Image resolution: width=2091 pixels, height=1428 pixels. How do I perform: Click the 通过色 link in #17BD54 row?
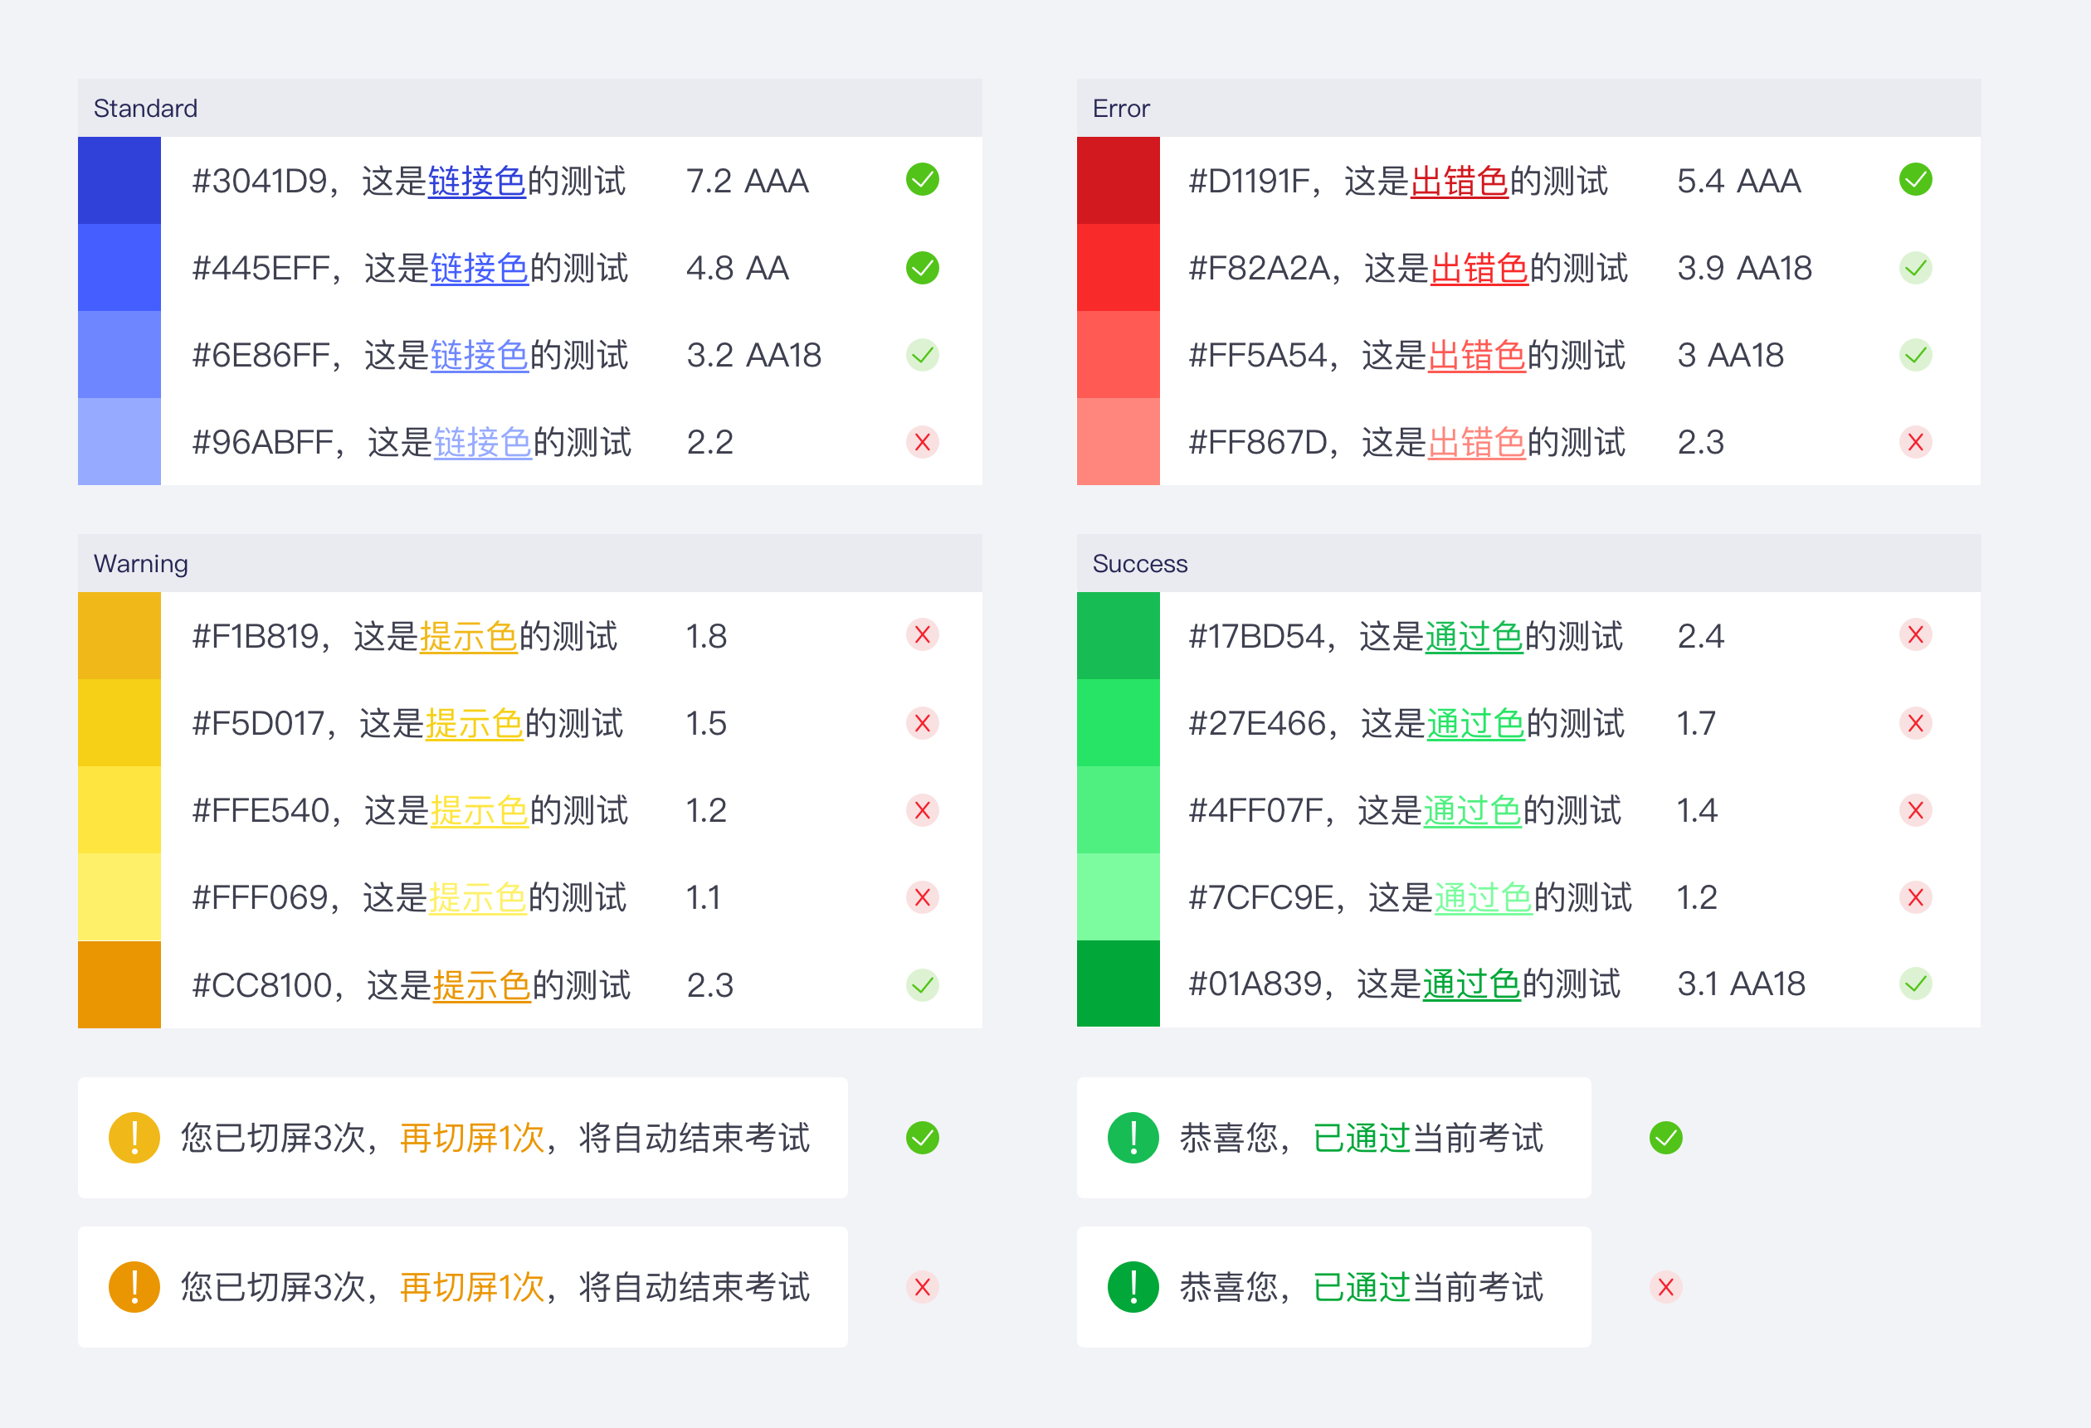point(1474,637)
